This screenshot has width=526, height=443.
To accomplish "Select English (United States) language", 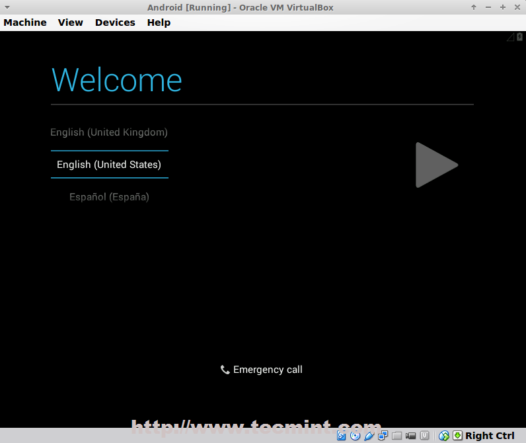I will point(109,165).
